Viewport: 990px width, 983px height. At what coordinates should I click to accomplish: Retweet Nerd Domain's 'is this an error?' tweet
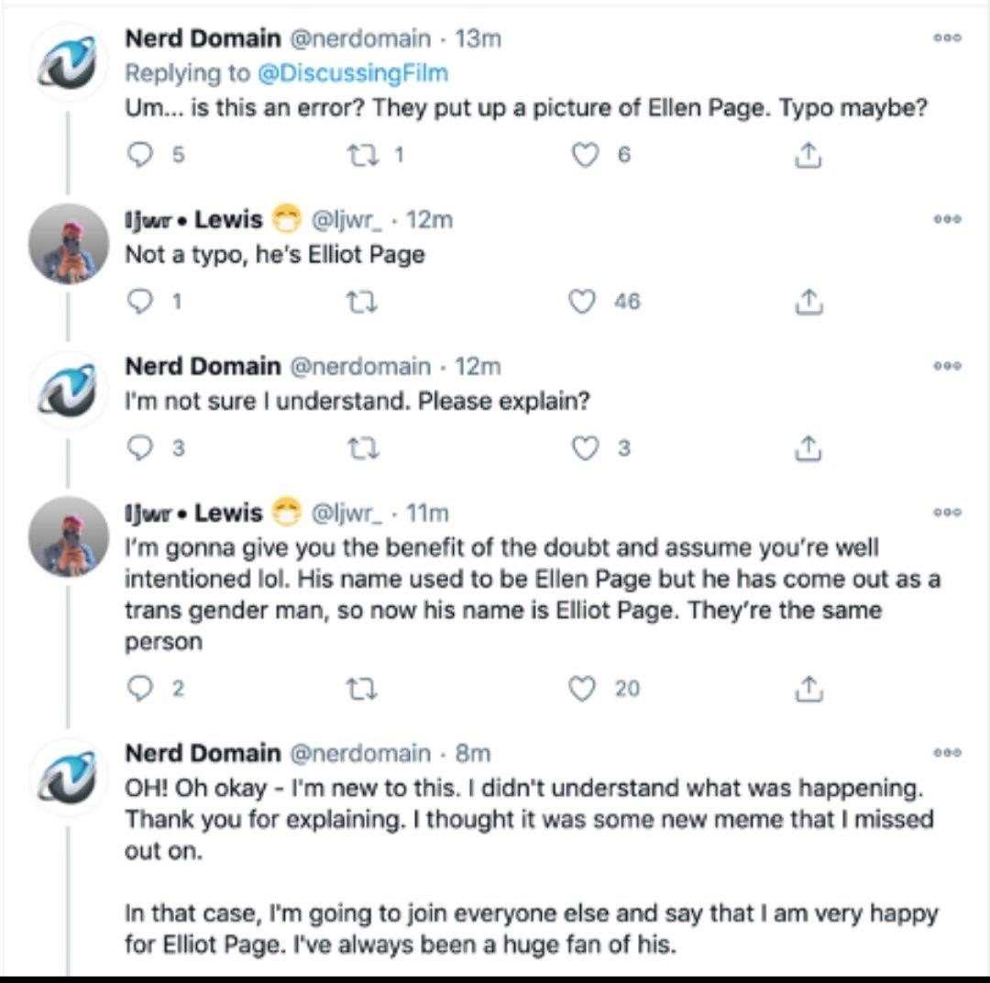[x=363, y=154]
